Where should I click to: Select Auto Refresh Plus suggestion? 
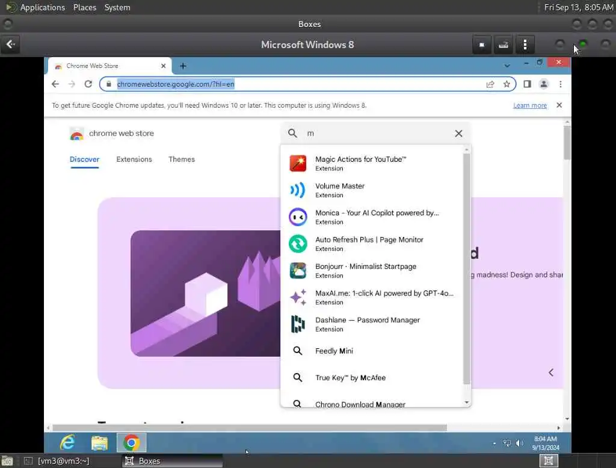point(372,244)
